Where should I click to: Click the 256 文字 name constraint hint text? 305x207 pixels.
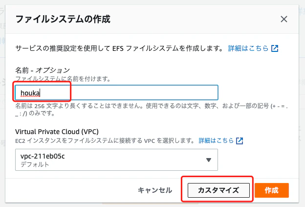pos(152,109)
